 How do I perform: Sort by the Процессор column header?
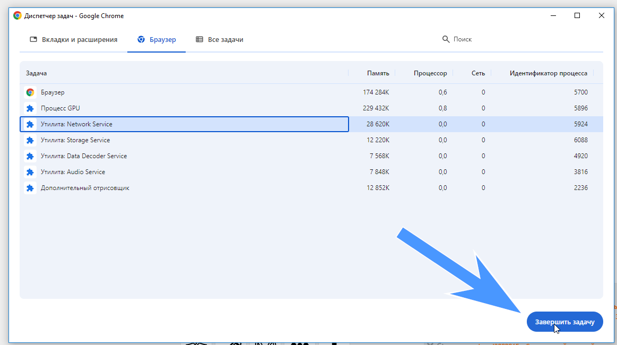[430, 73]
